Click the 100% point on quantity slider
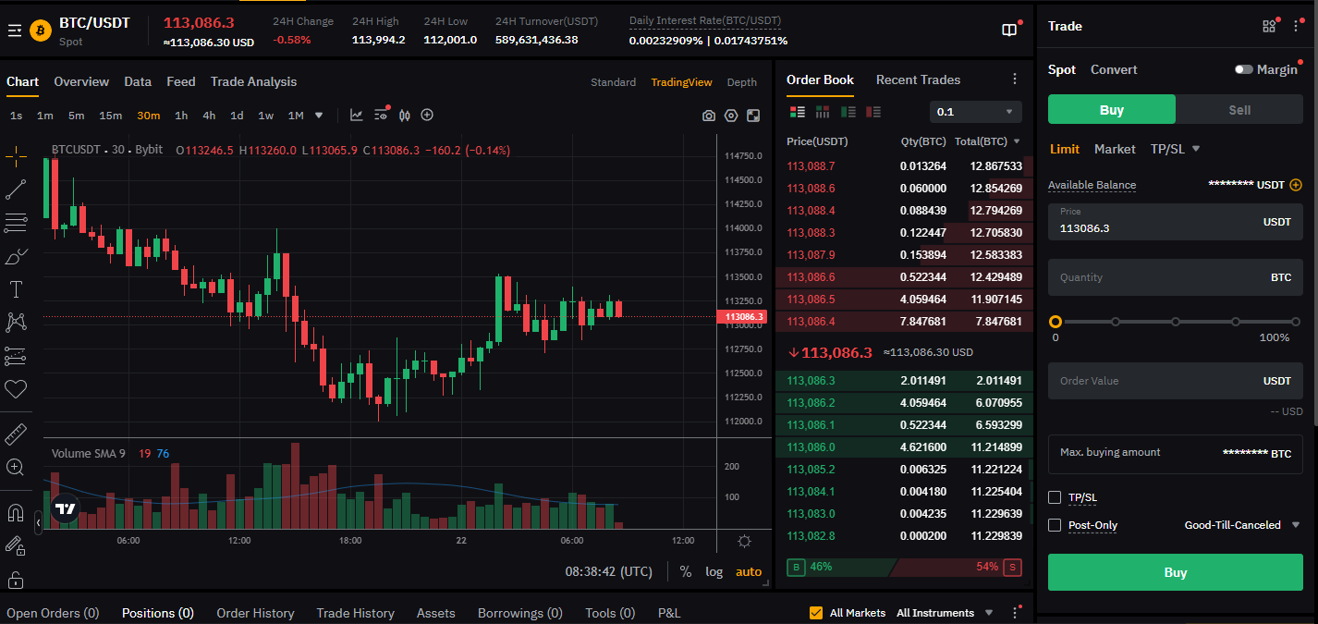Screen dimensions: 1318x624 pyautogui.click(x=1295, y=322)
